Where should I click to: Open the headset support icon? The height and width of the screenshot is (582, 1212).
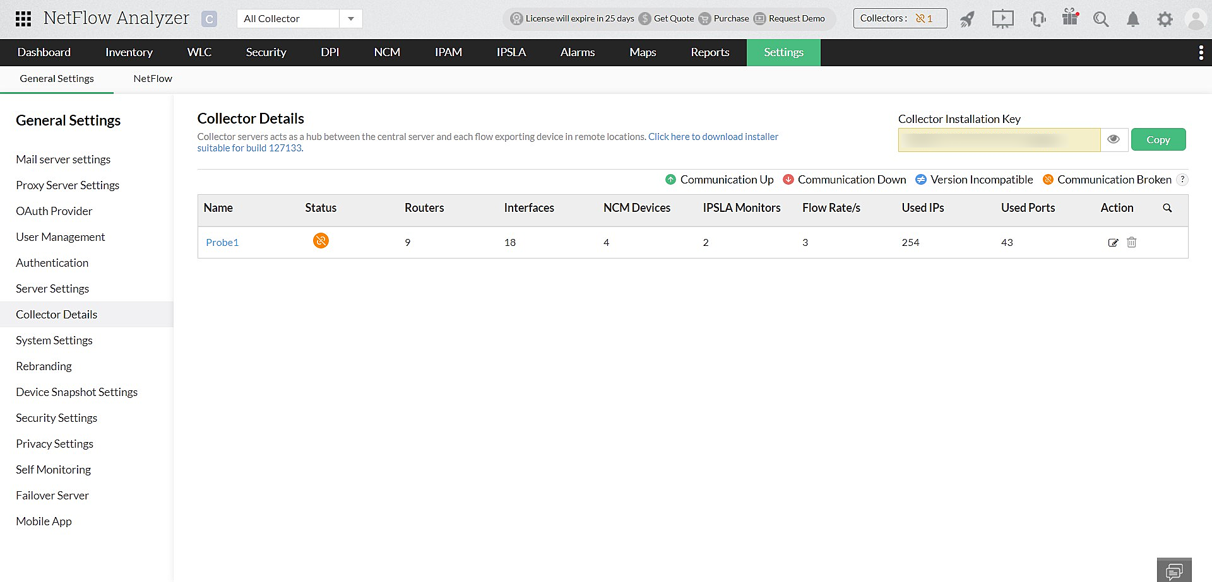pyautogui.click(x=1038, y=19)
